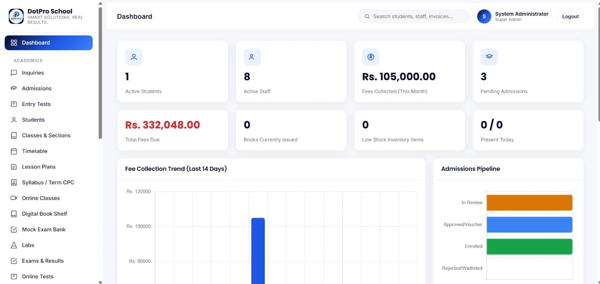This screenshot has height=284, width=600.
Task: Click the sidebar scroll down arrow
Action: [x=100, y=282]
